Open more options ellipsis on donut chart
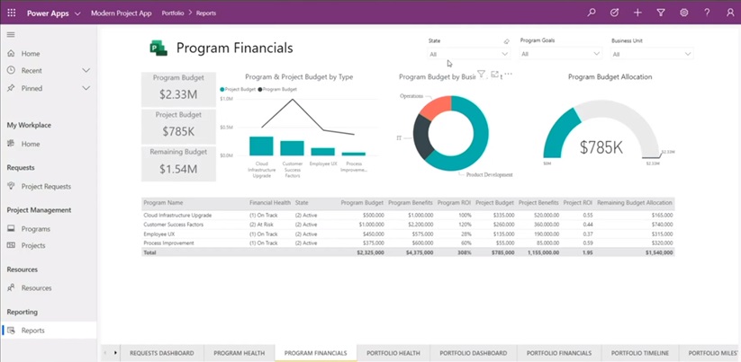 point(509,74)
